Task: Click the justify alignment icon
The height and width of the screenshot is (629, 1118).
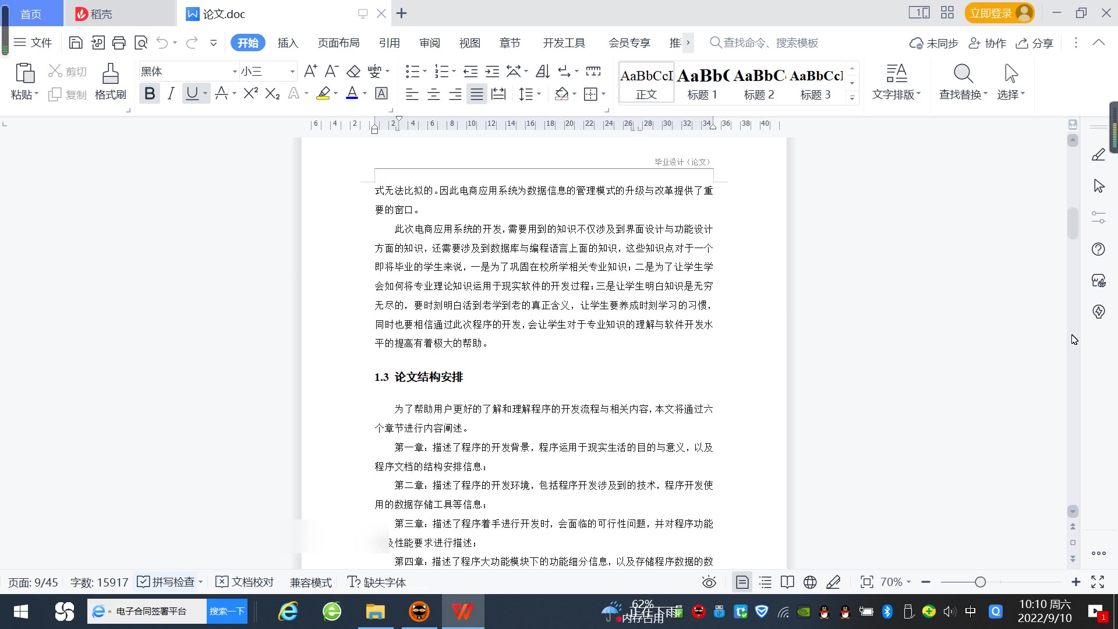Action: pyautogui.click(x=477, y=94)
